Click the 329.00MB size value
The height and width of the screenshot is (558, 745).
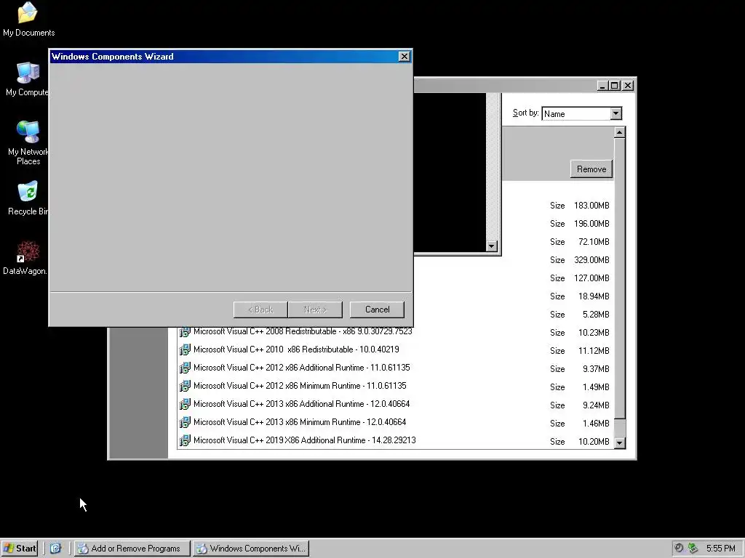tap(591, 260)
